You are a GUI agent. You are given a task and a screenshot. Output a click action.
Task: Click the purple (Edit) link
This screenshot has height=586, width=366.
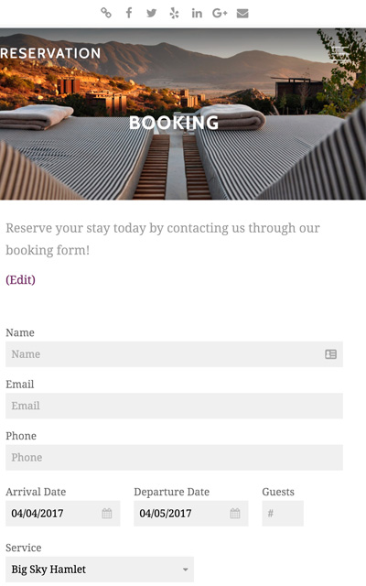pyautogui.click(x=20, y=279)
